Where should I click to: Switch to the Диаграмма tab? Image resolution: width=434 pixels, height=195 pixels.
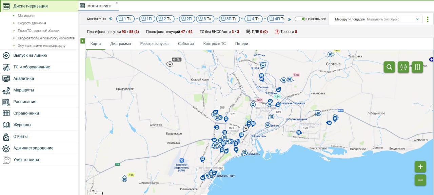[x=120, y=44]
